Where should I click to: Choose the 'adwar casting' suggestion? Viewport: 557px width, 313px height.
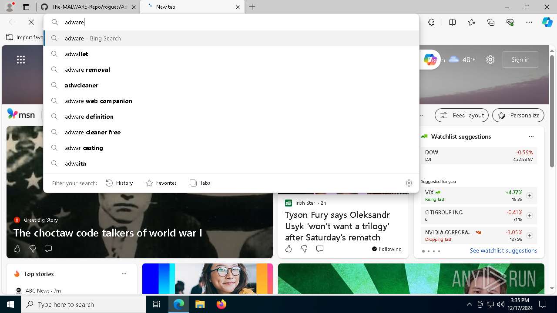[x=231, y=148]
